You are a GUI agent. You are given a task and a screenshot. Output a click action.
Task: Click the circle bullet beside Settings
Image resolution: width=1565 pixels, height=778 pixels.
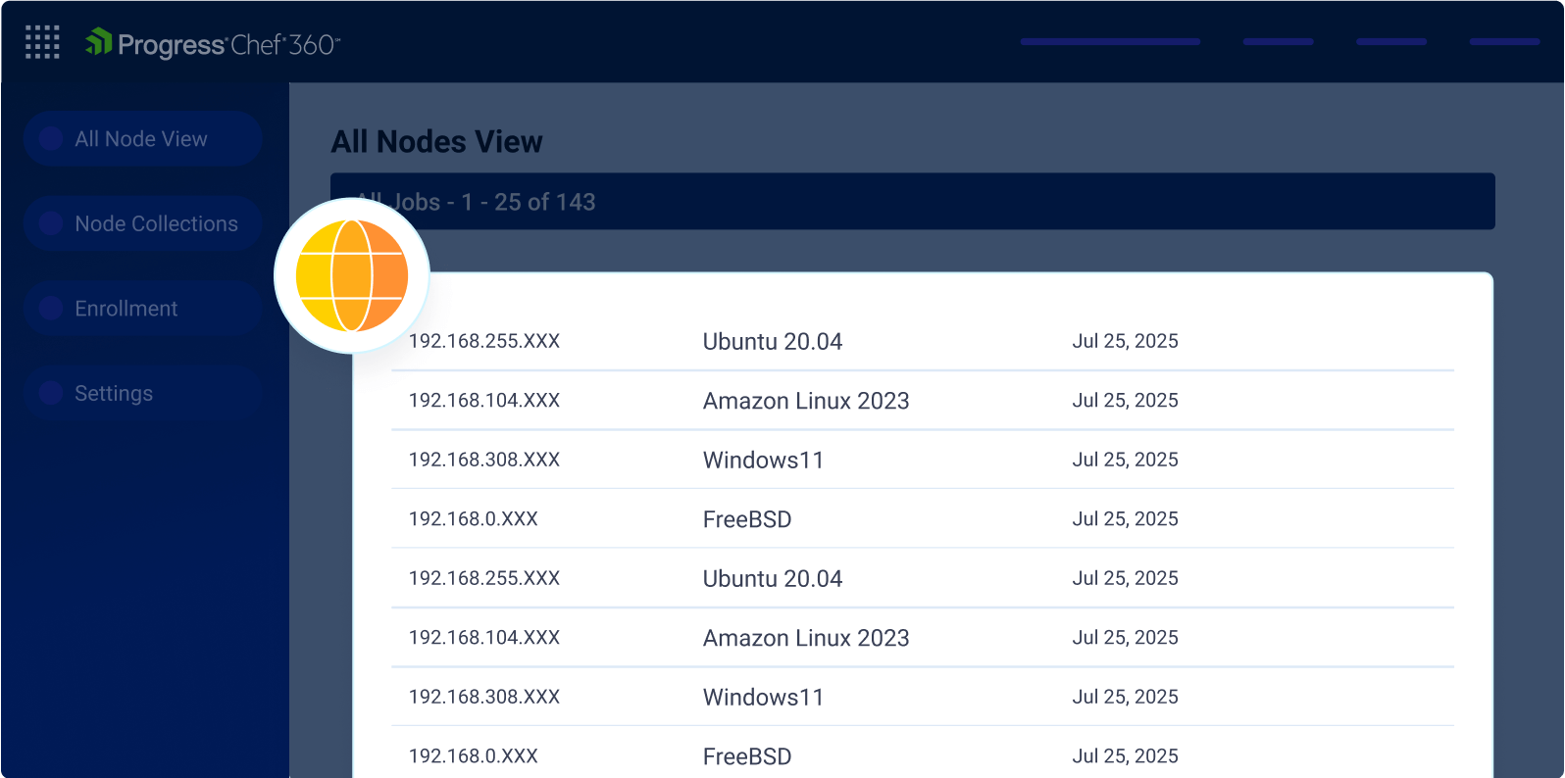[51, 393]
